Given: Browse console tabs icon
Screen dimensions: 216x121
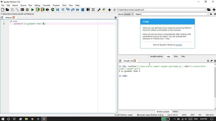Looking at the screenshot, I should 120,61.
